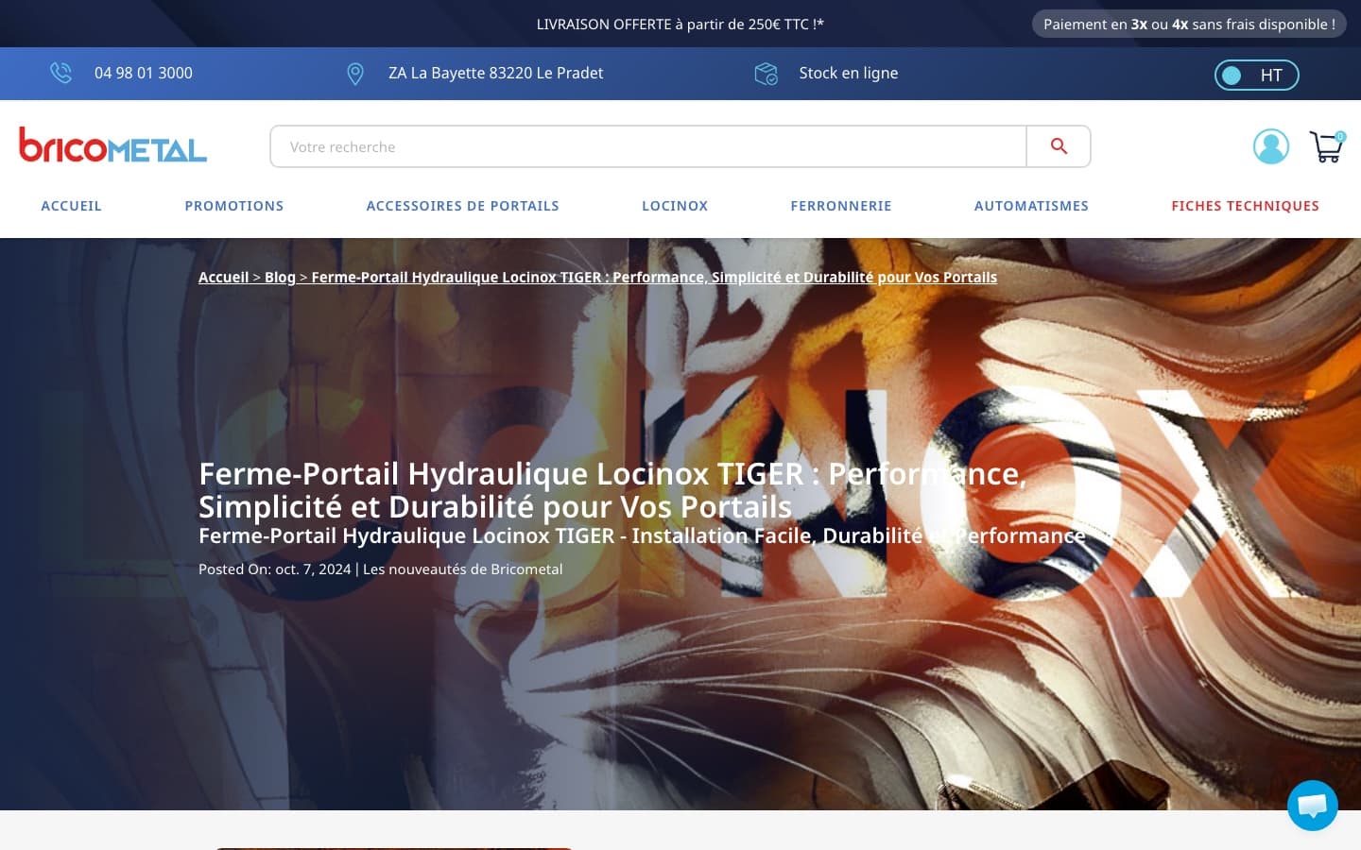The image size is (1361, 850).
Task: Click the Votre recherche search field
Action: [648, 146]
